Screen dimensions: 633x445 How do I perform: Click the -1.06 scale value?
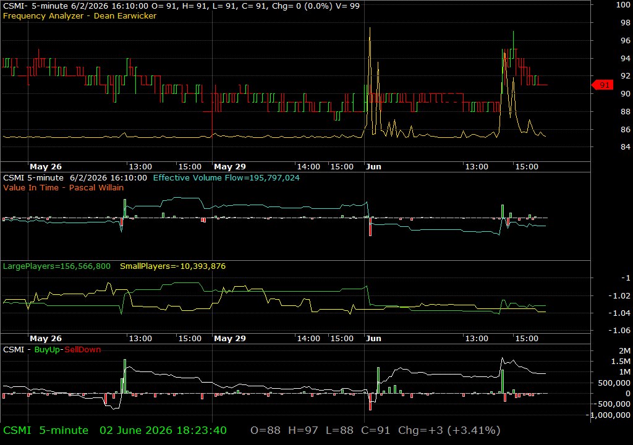tap(619, 330)
